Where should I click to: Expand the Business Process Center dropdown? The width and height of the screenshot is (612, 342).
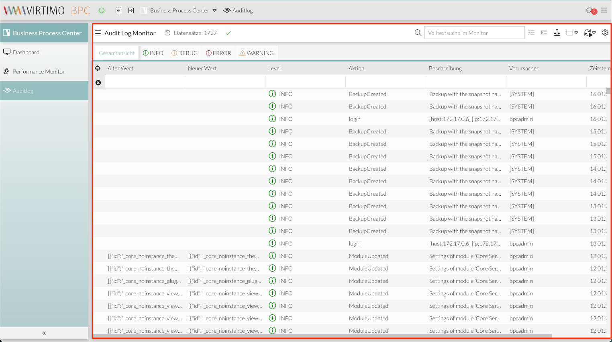214,11
